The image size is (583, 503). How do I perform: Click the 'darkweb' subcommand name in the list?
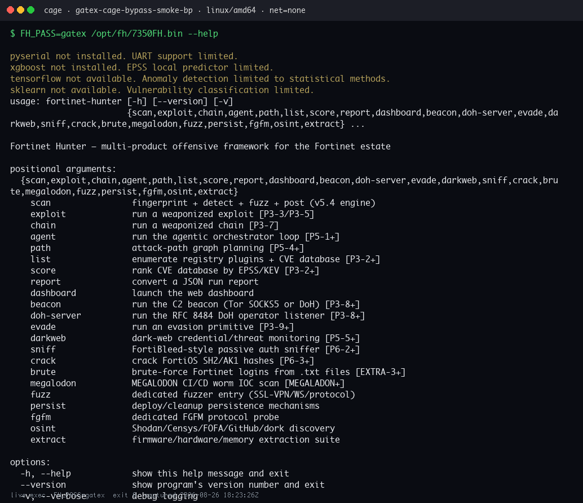(x=48, y=338)
